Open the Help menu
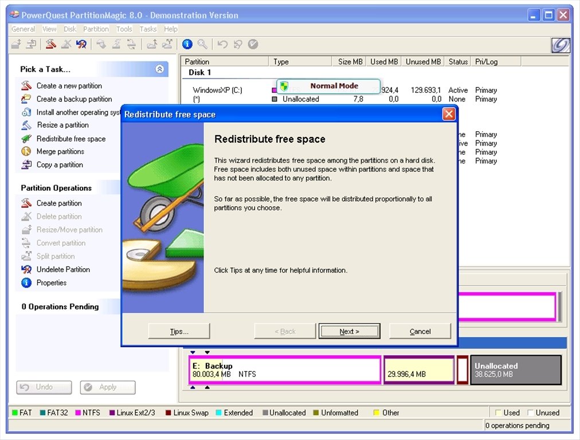Viewport: 580px width, 440px height. 171,29
